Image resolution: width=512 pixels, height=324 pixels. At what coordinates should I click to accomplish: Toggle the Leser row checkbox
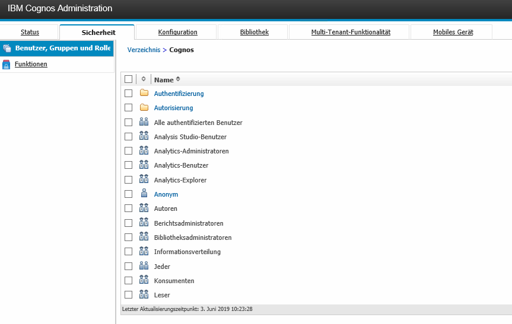point(128,295)
